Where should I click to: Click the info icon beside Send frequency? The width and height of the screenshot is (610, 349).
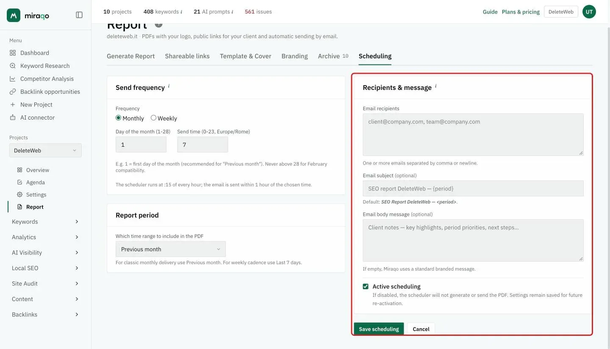pyautogui.click(x=169, y=86)
